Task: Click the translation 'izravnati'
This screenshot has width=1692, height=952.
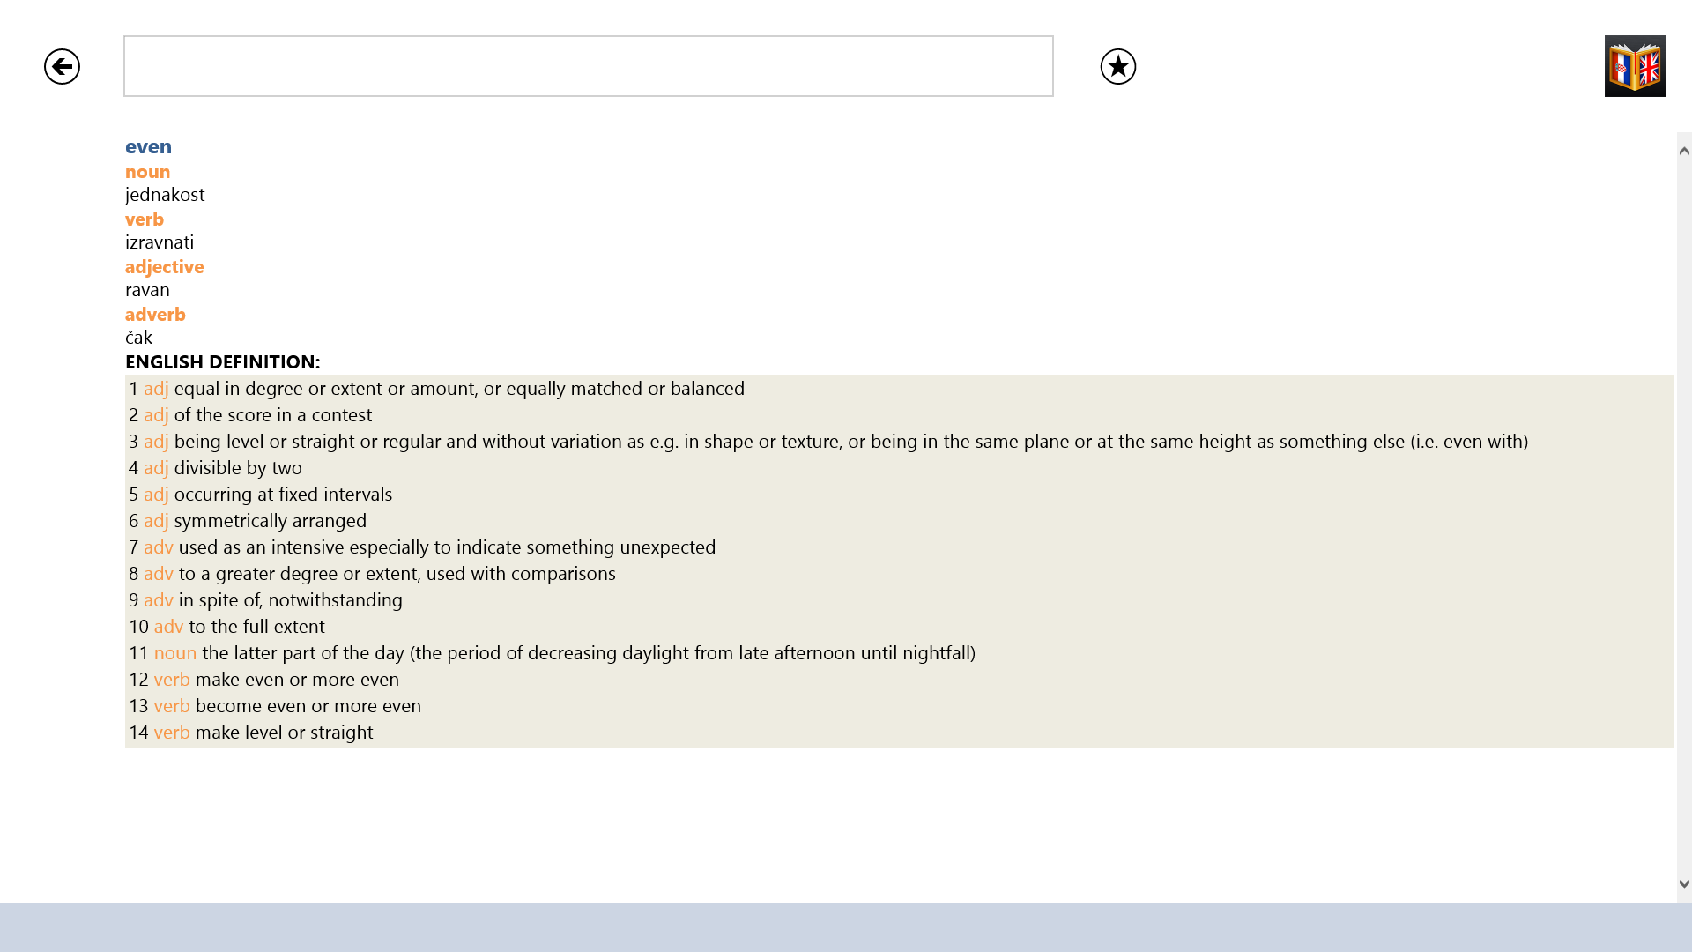Action: click(x=160, y=242)
